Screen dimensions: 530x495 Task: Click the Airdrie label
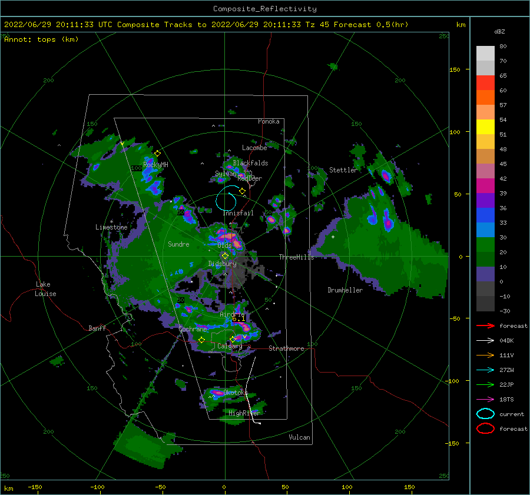point(232,314)
